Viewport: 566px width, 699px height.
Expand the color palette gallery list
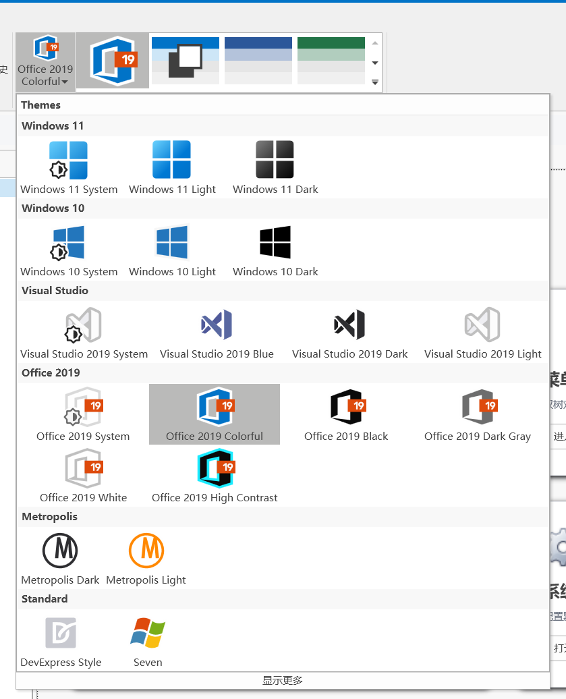tap(375, 82)
